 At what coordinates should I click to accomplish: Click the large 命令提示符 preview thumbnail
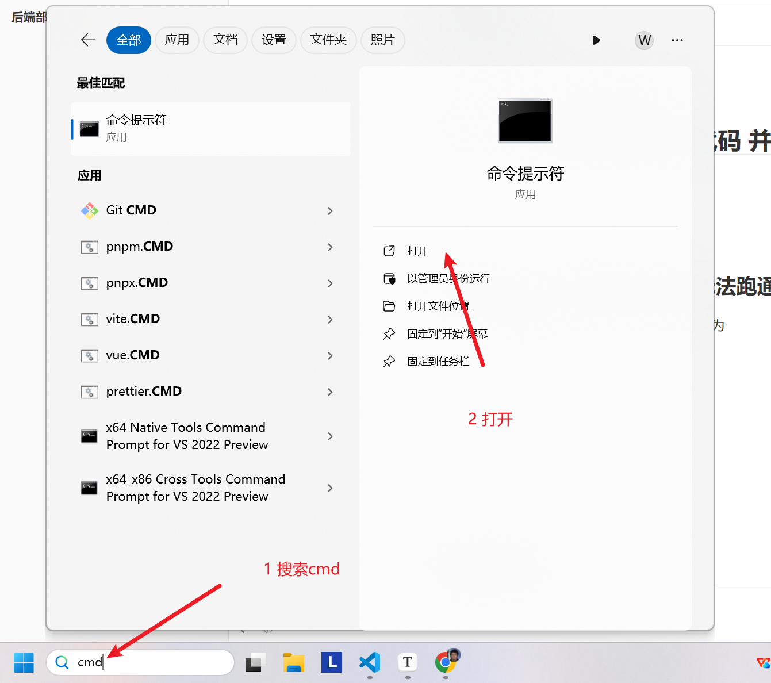[x=525, y=121]
